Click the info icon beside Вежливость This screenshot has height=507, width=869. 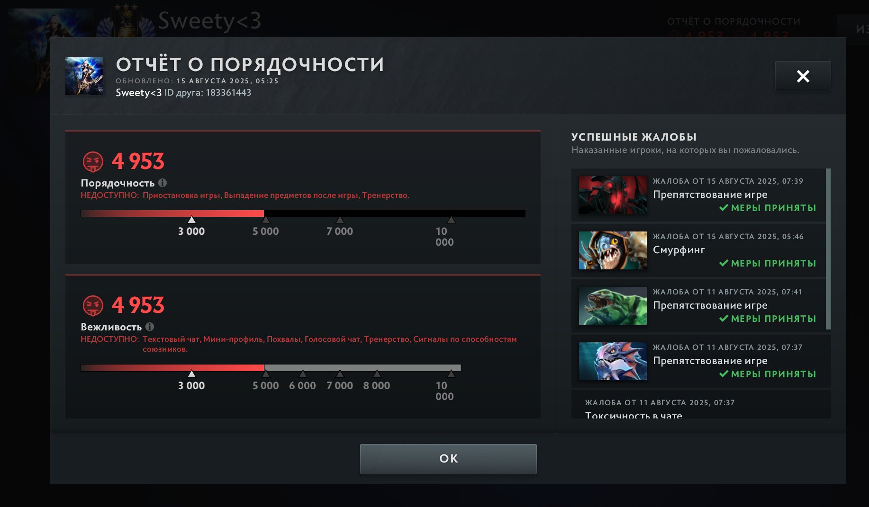click(150, 327)
